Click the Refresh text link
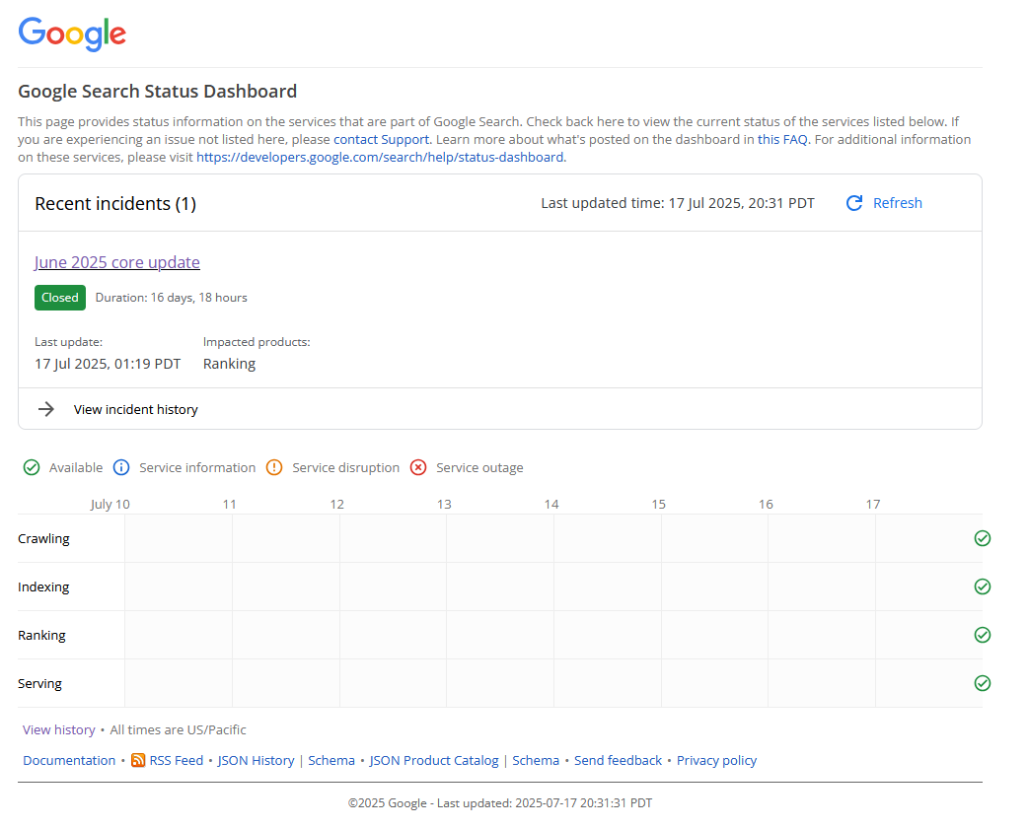 click(x=898, y=203)
